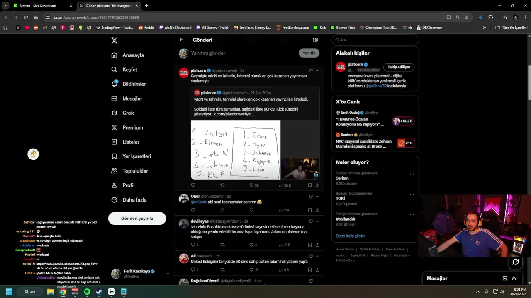This screenshot has height=298, width=531.
Task: Click Grok icon on platcorn's post
Action: 311,71
